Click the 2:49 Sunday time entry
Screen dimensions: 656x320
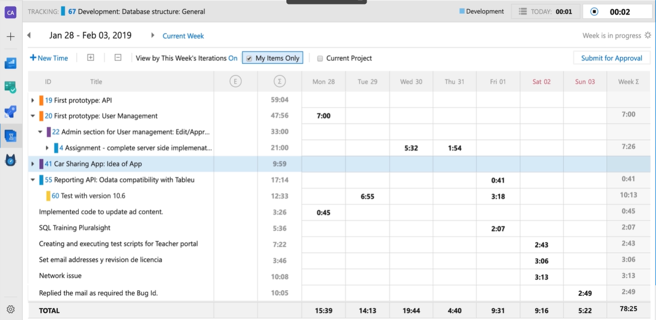tap(585, 293)
